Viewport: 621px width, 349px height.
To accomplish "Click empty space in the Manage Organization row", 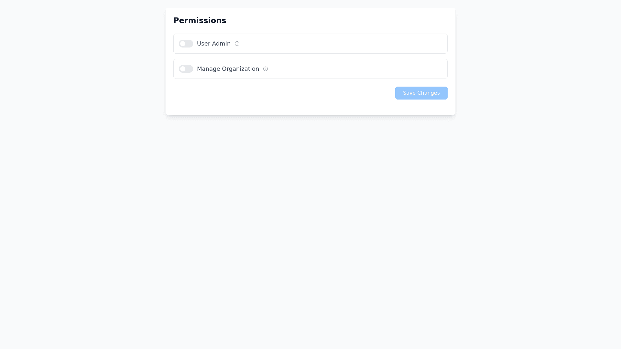I will pos(356,69).
